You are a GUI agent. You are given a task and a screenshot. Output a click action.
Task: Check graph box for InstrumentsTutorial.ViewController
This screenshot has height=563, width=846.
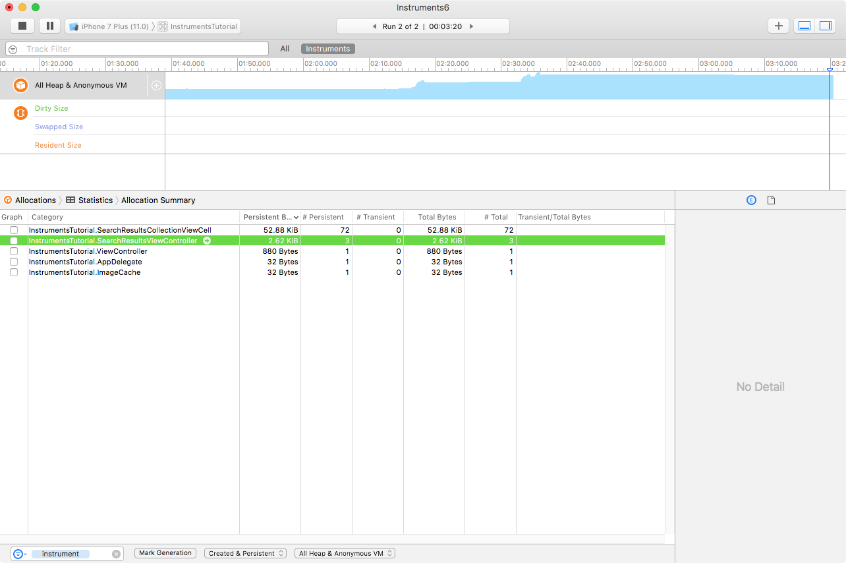point(14,251)
